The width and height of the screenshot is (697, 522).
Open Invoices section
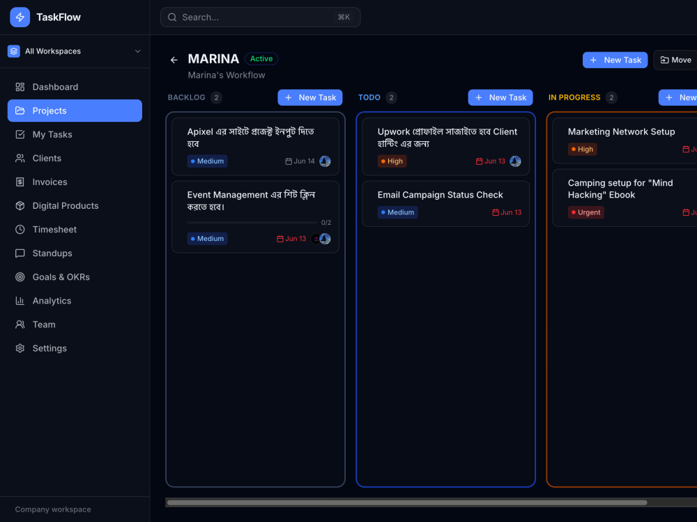tap(75, 182)
